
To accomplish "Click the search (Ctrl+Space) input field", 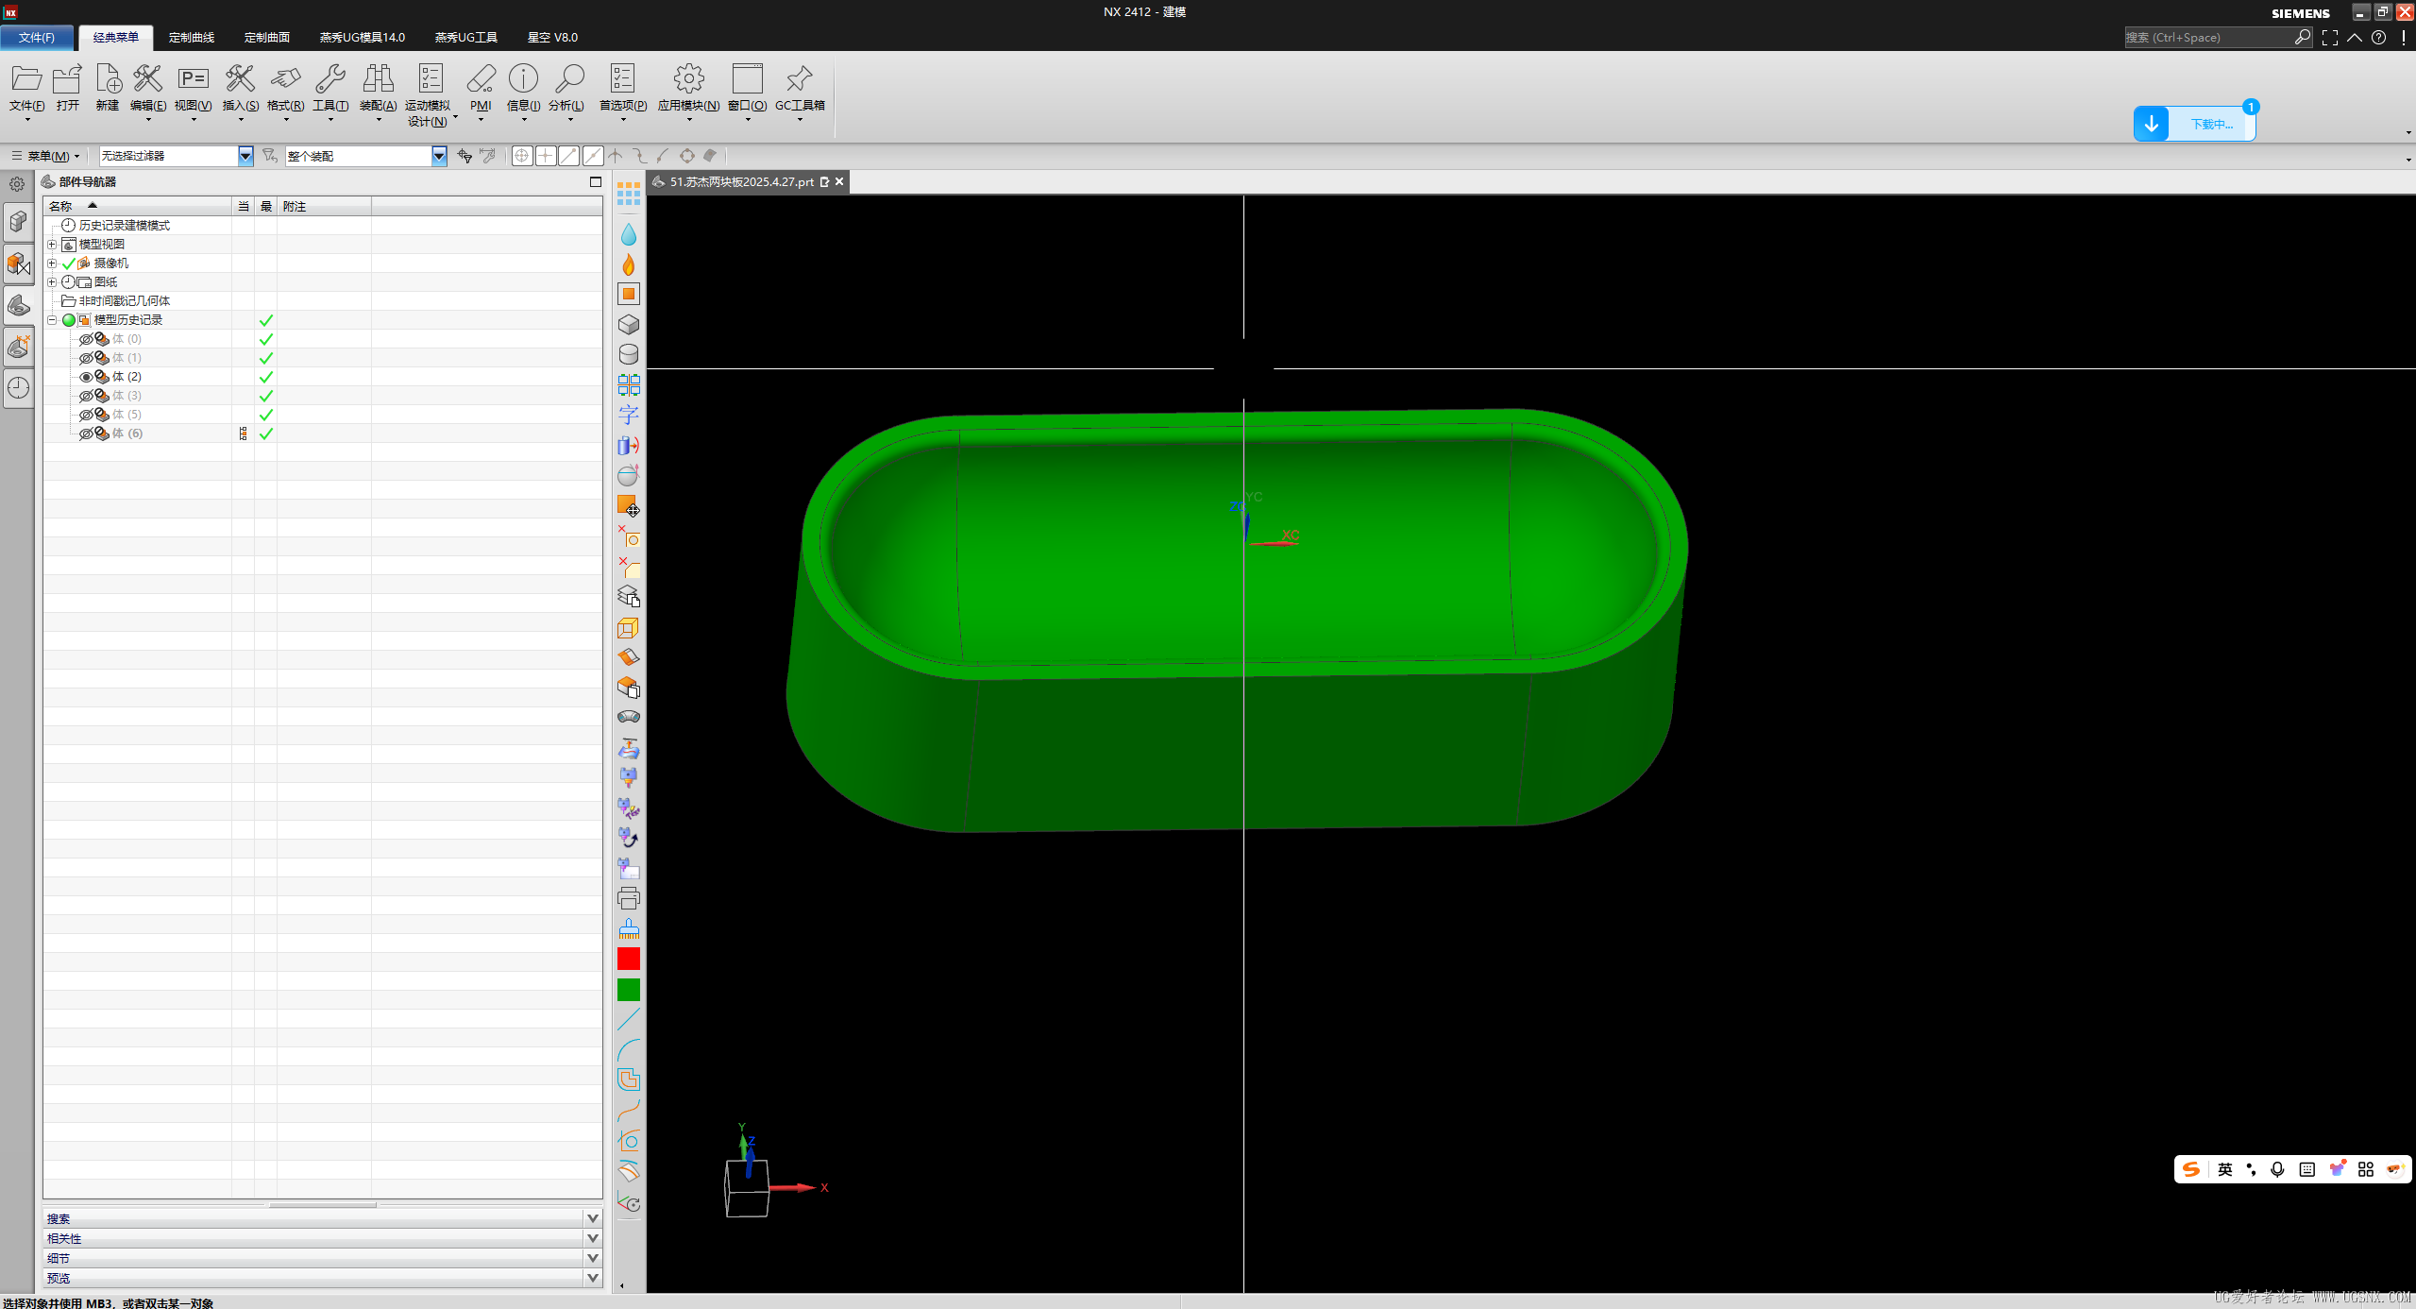I will click(x=2208, y=37).
